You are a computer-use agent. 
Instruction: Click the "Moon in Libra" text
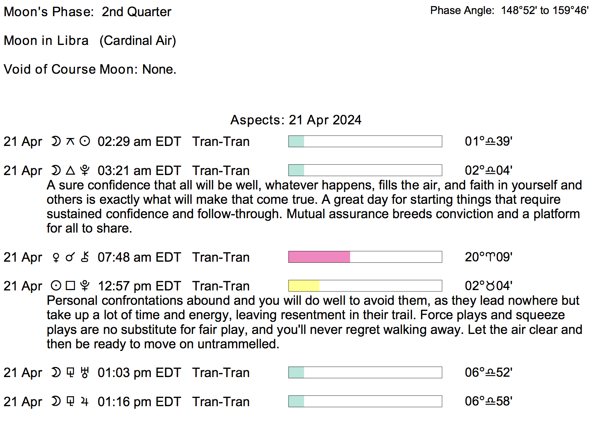point(46,41)
